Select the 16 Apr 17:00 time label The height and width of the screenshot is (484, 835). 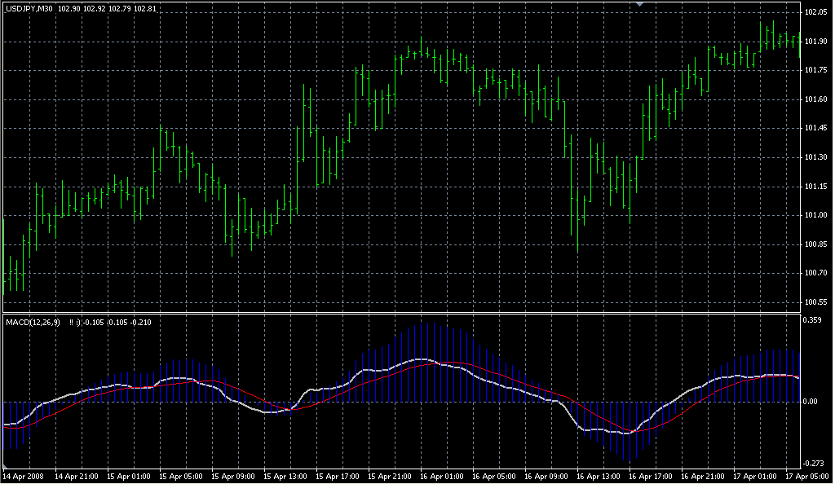click(652, 476)
